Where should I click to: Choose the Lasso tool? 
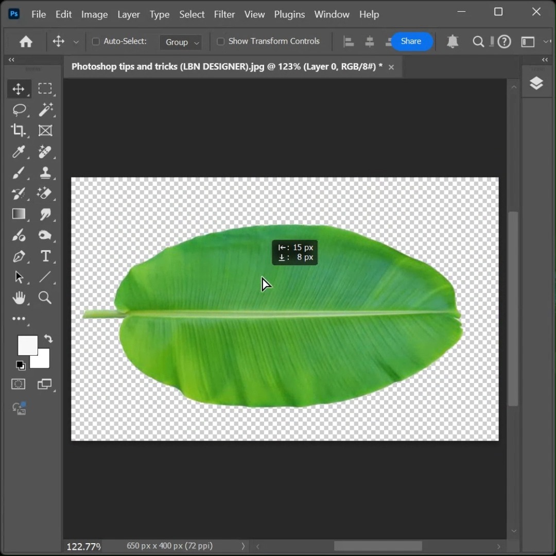(x=19, y=110)
